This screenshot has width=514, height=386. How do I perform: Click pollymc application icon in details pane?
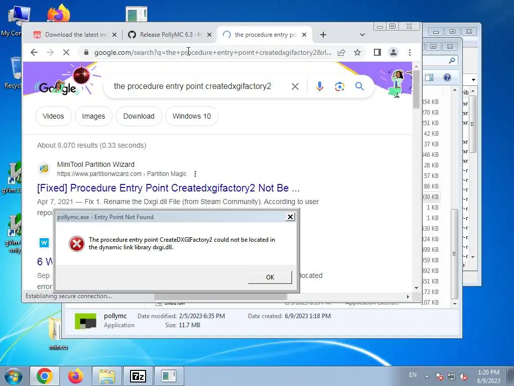(85, 321)
